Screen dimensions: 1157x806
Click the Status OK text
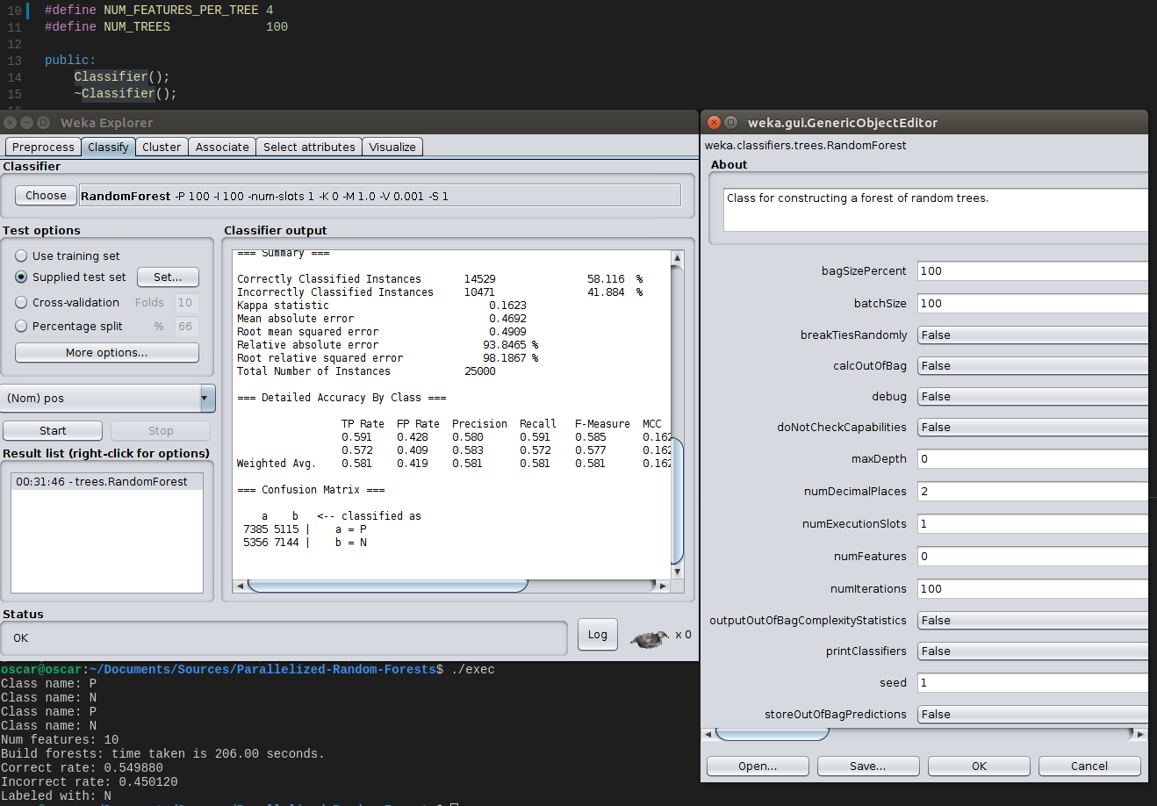pyautogui.click(x=21, y=638)
